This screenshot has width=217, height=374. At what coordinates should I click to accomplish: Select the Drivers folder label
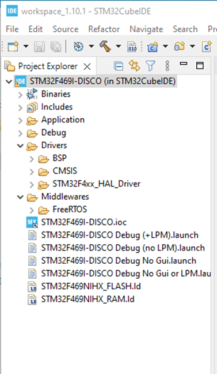pyautogui.click(x=54, y=145)
